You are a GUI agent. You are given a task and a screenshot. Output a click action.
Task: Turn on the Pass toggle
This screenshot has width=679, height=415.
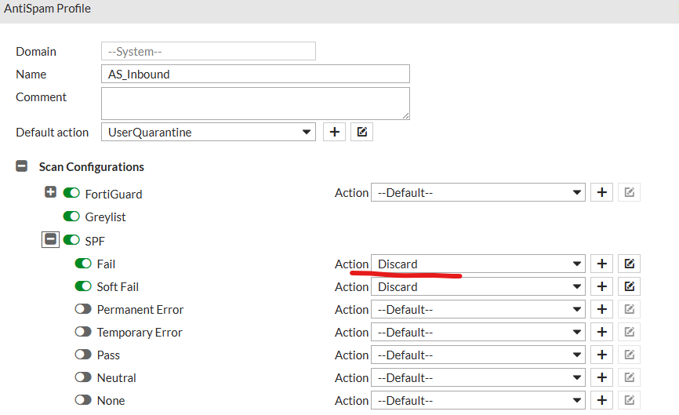tap(83, 355)
